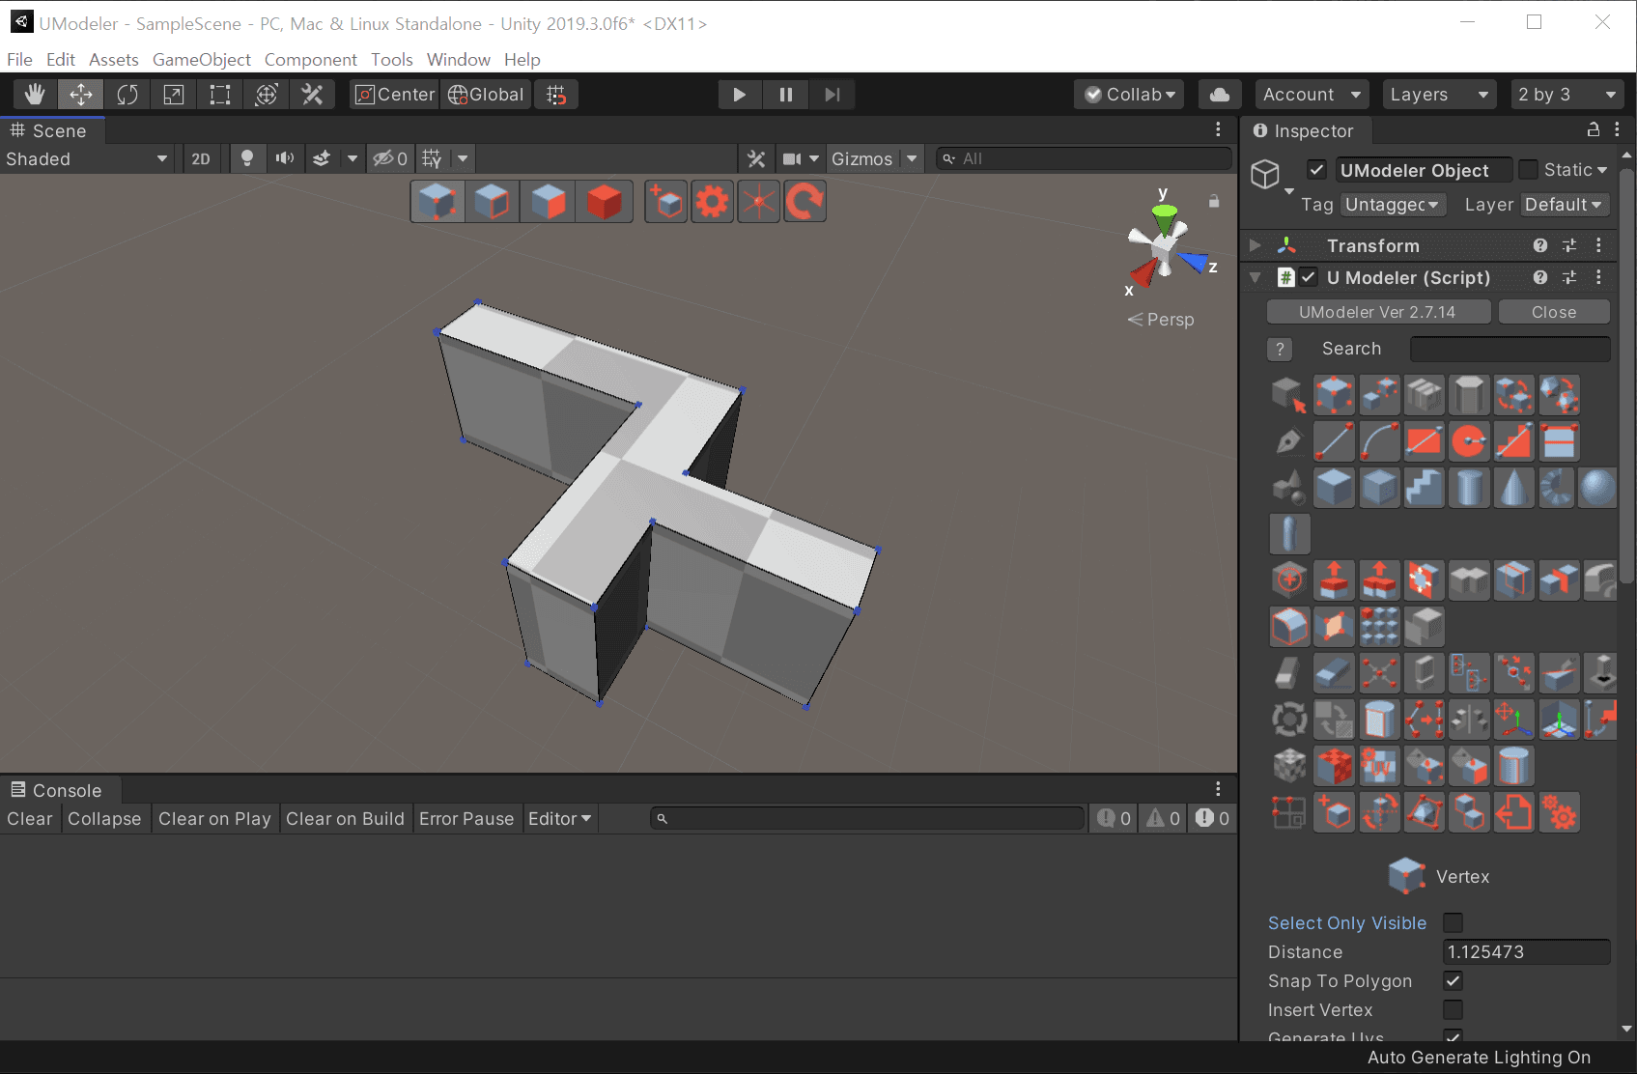This screenshot has height=1074, width=1637.
Task: Select the UModeler Vertex selection tool icon
Action: (1334, 395)
